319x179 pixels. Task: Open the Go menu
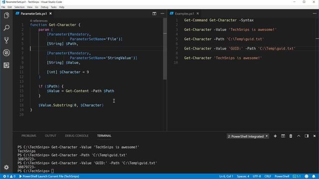(x=36, y=7)
